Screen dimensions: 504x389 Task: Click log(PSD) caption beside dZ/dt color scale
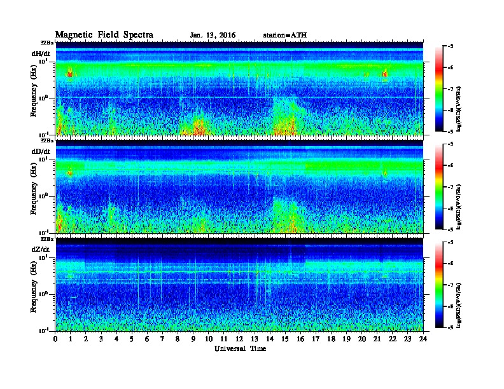pos(459,305)
